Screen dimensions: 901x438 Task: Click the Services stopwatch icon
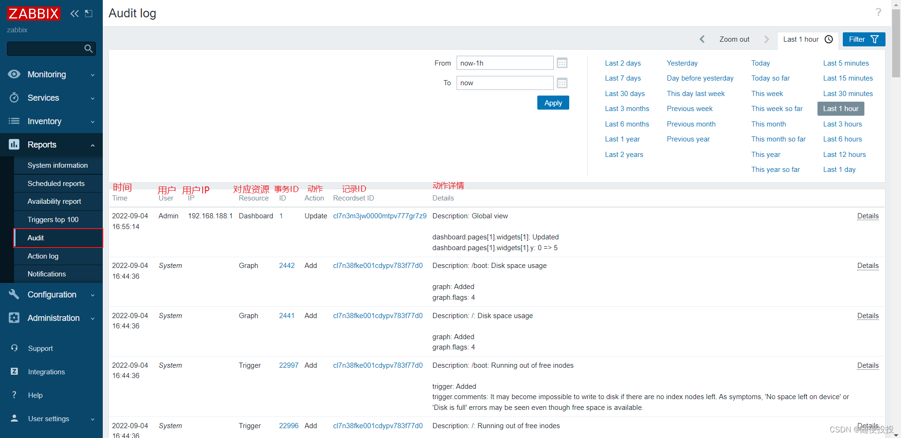14,97
